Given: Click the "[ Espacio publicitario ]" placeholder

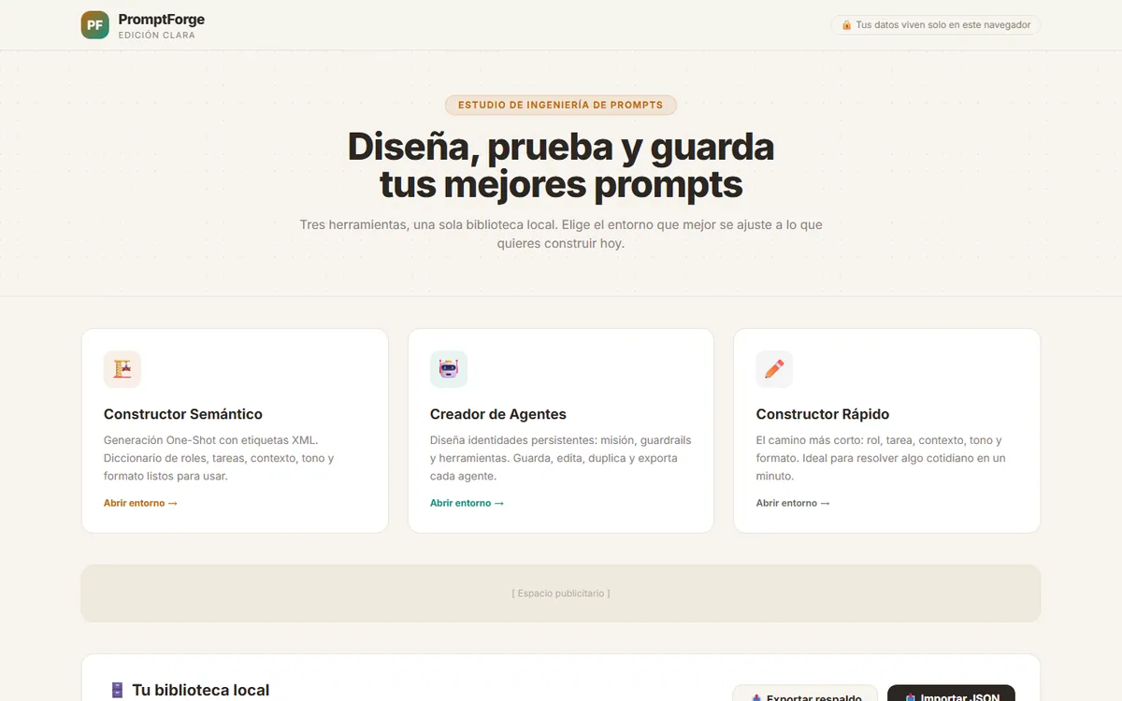Looking at the screenshot, I should click(561, 594).
